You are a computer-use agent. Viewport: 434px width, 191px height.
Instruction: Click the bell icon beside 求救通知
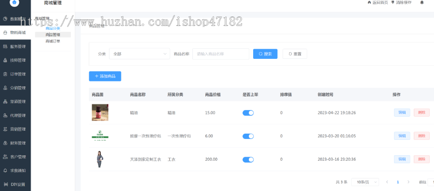(x=5, y=171)
